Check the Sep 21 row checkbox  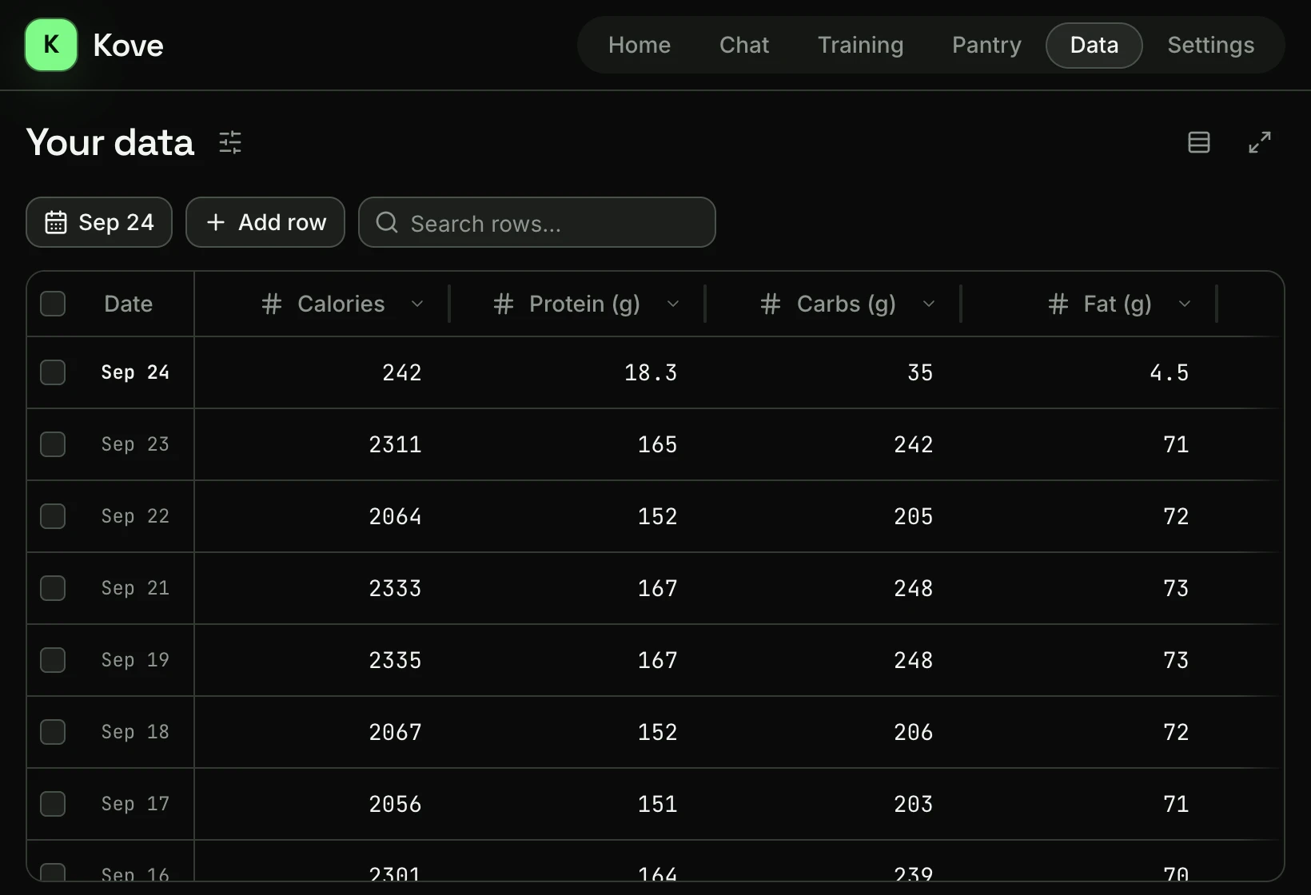(53, 588)
